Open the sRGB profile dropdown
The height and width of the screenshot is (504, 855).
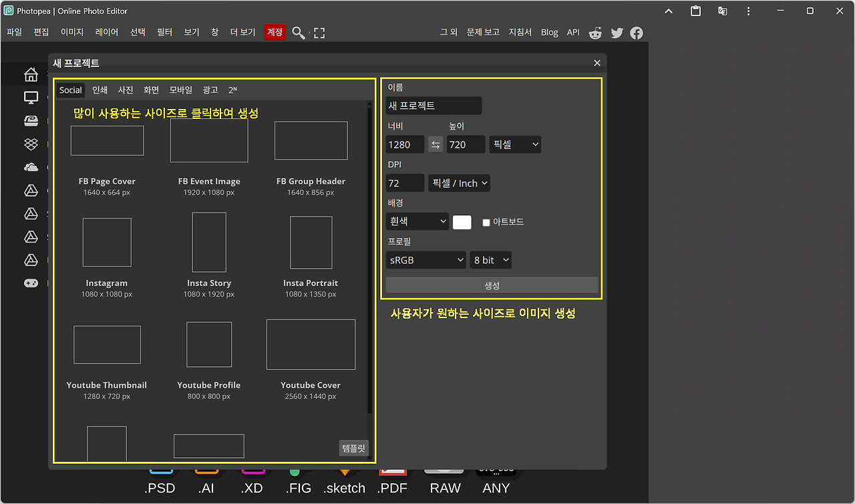[x=426, y=260]
